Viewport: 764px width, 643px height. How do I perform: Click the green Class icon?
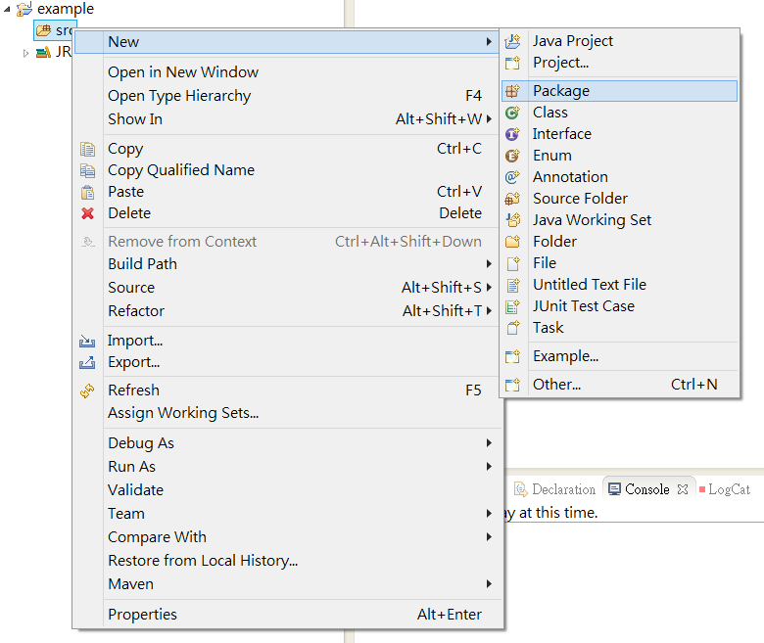pos(512,113)
